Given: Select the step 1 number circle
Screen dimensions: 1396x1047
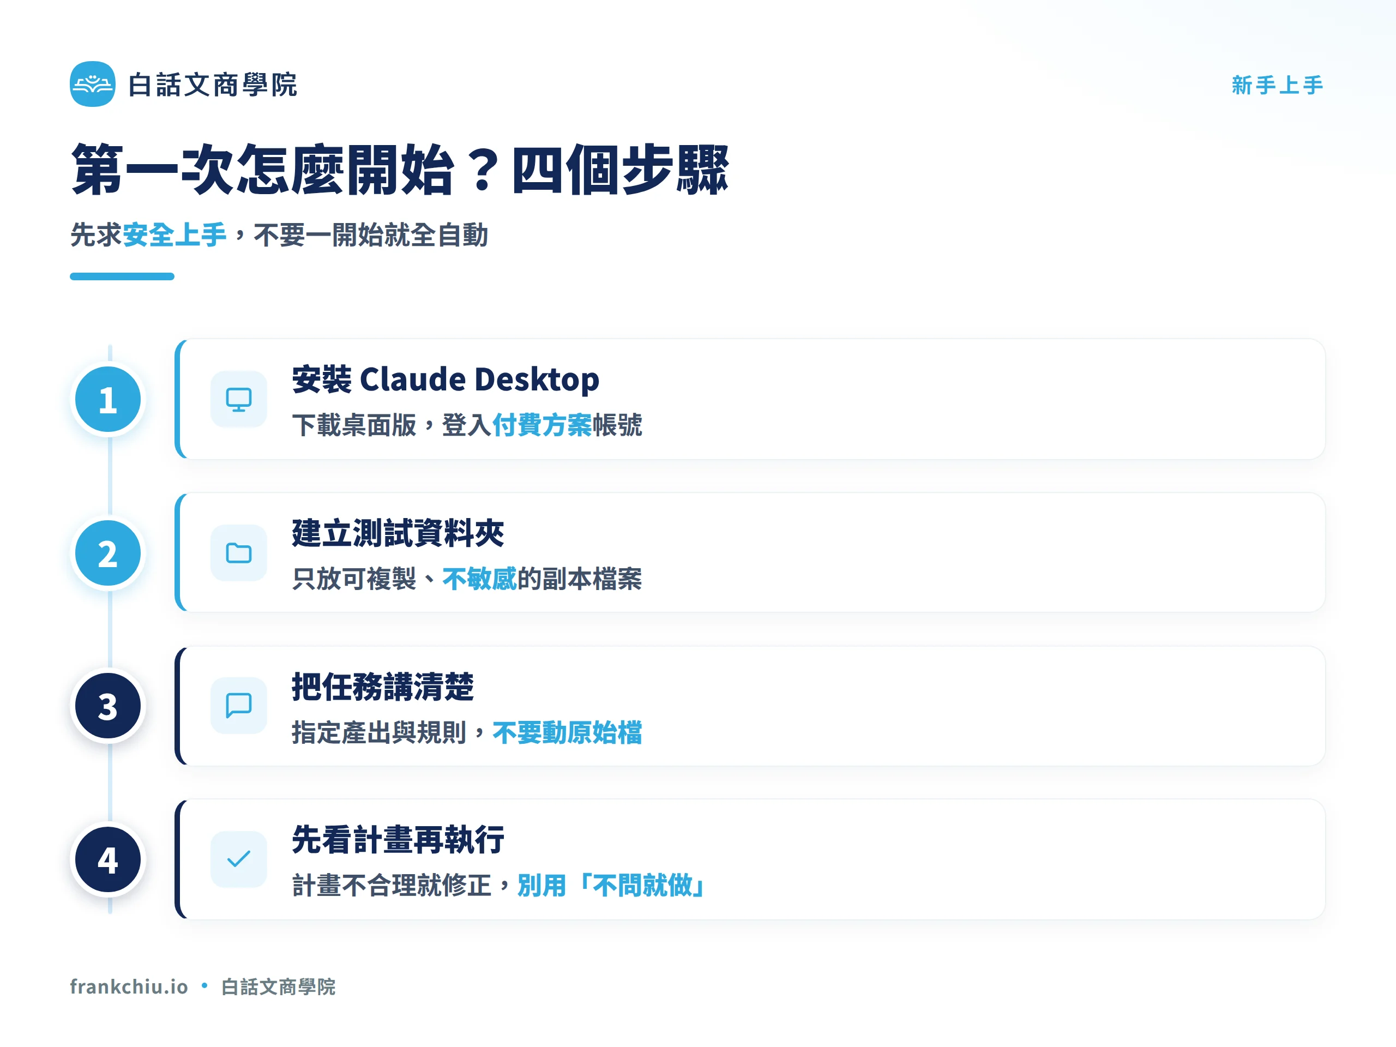Looking at the screenshot, I should click(x=108, y=400).
